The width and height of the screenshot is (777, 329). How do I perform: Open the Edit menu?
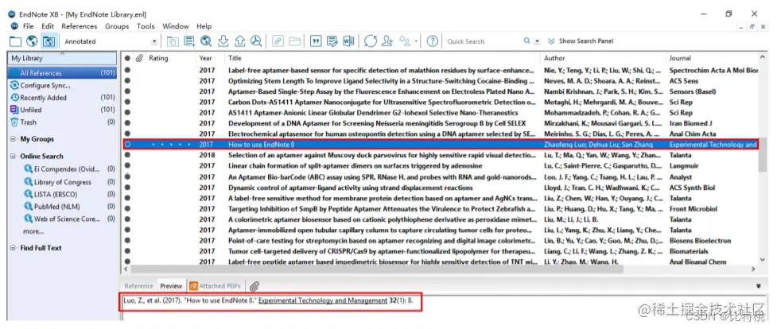tap(48, 26)
